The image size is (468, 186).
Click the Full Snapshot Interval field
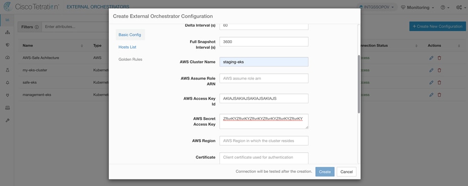pos(264,42)
